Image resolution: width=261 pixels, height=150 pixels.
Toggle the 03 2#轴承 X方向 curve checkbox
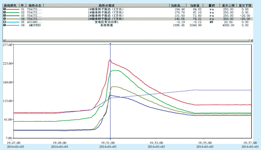click(4, 16)
